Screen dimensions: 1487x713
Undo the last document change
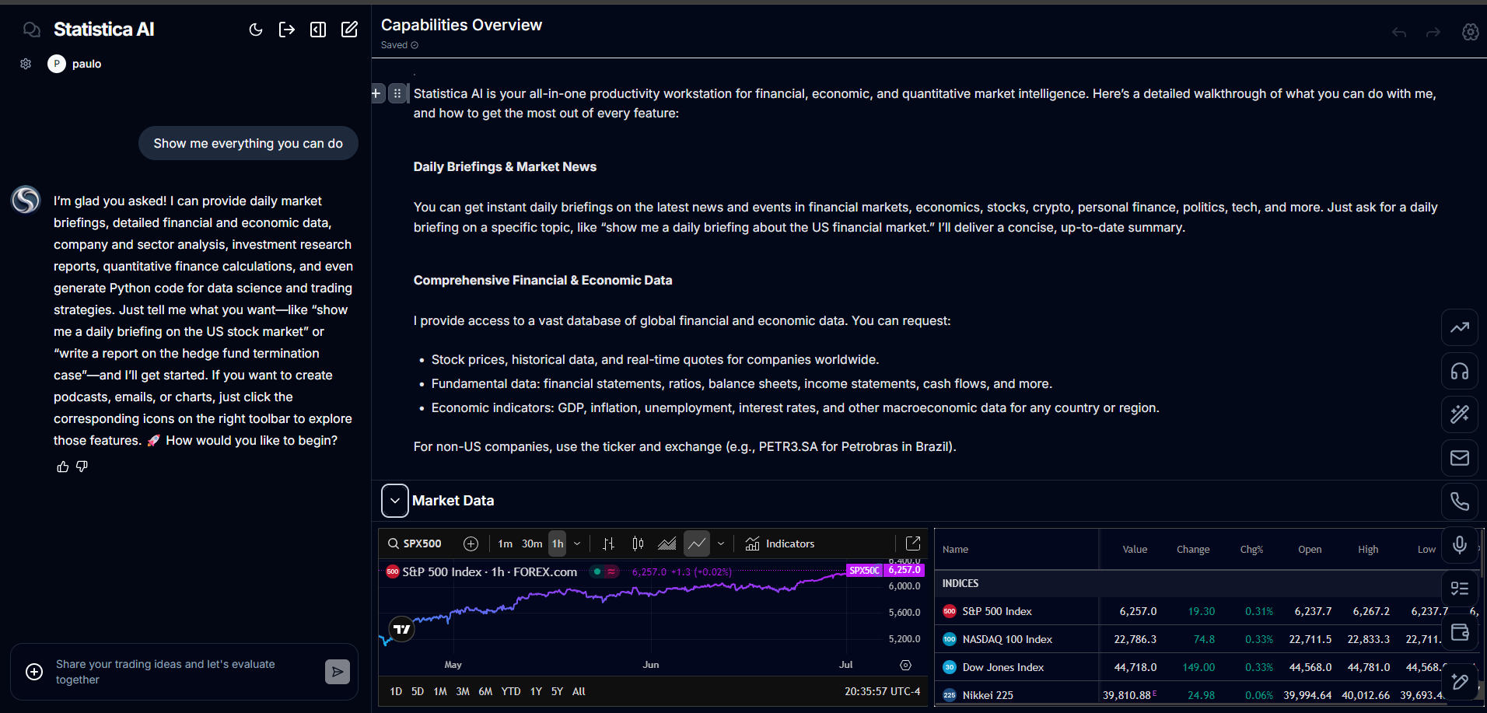pyautogui.click(x=1399, y=32)
